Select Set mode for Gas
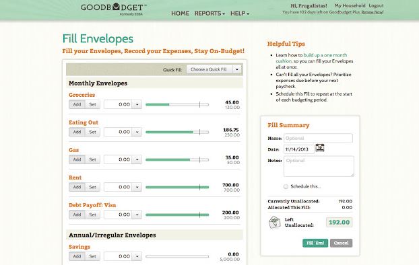This screenshot has height=265, width=419. pyautogui.click(x=92, y=159)
